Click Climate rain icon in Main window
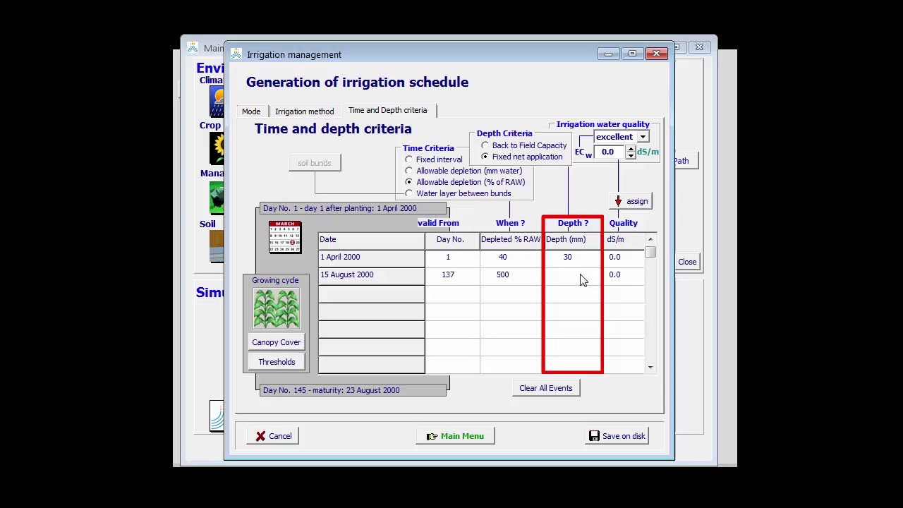 pos(217,102)
